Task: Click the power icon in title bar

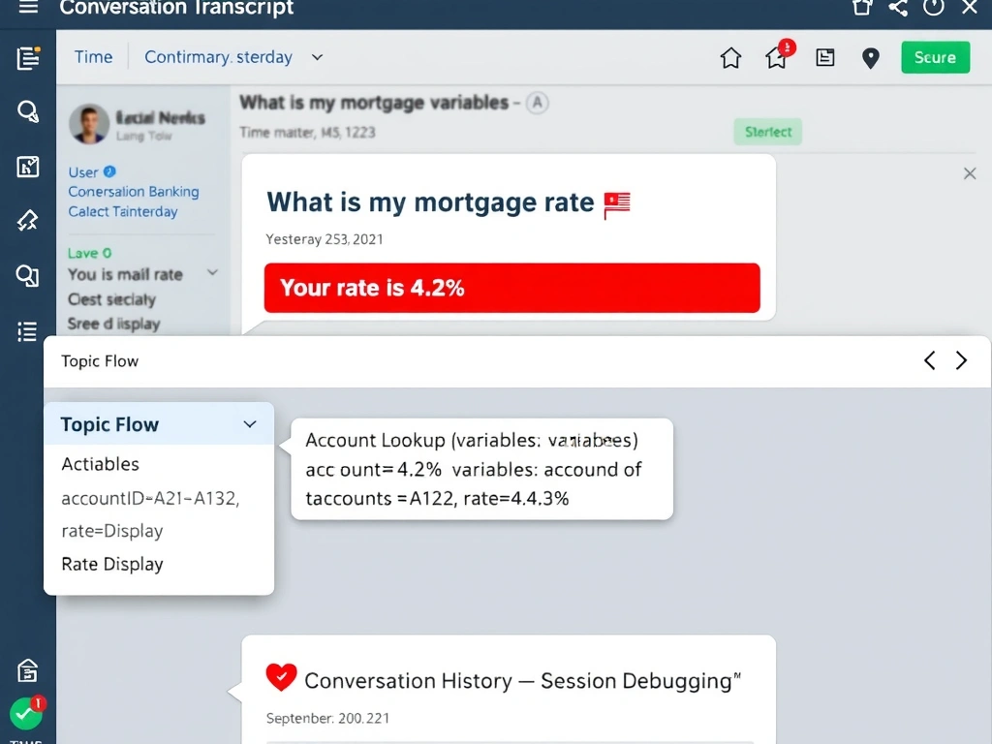Action: [x=934, y=8]
